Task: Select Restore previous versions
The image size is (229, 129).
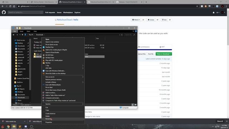Action: tap(53, 80)
